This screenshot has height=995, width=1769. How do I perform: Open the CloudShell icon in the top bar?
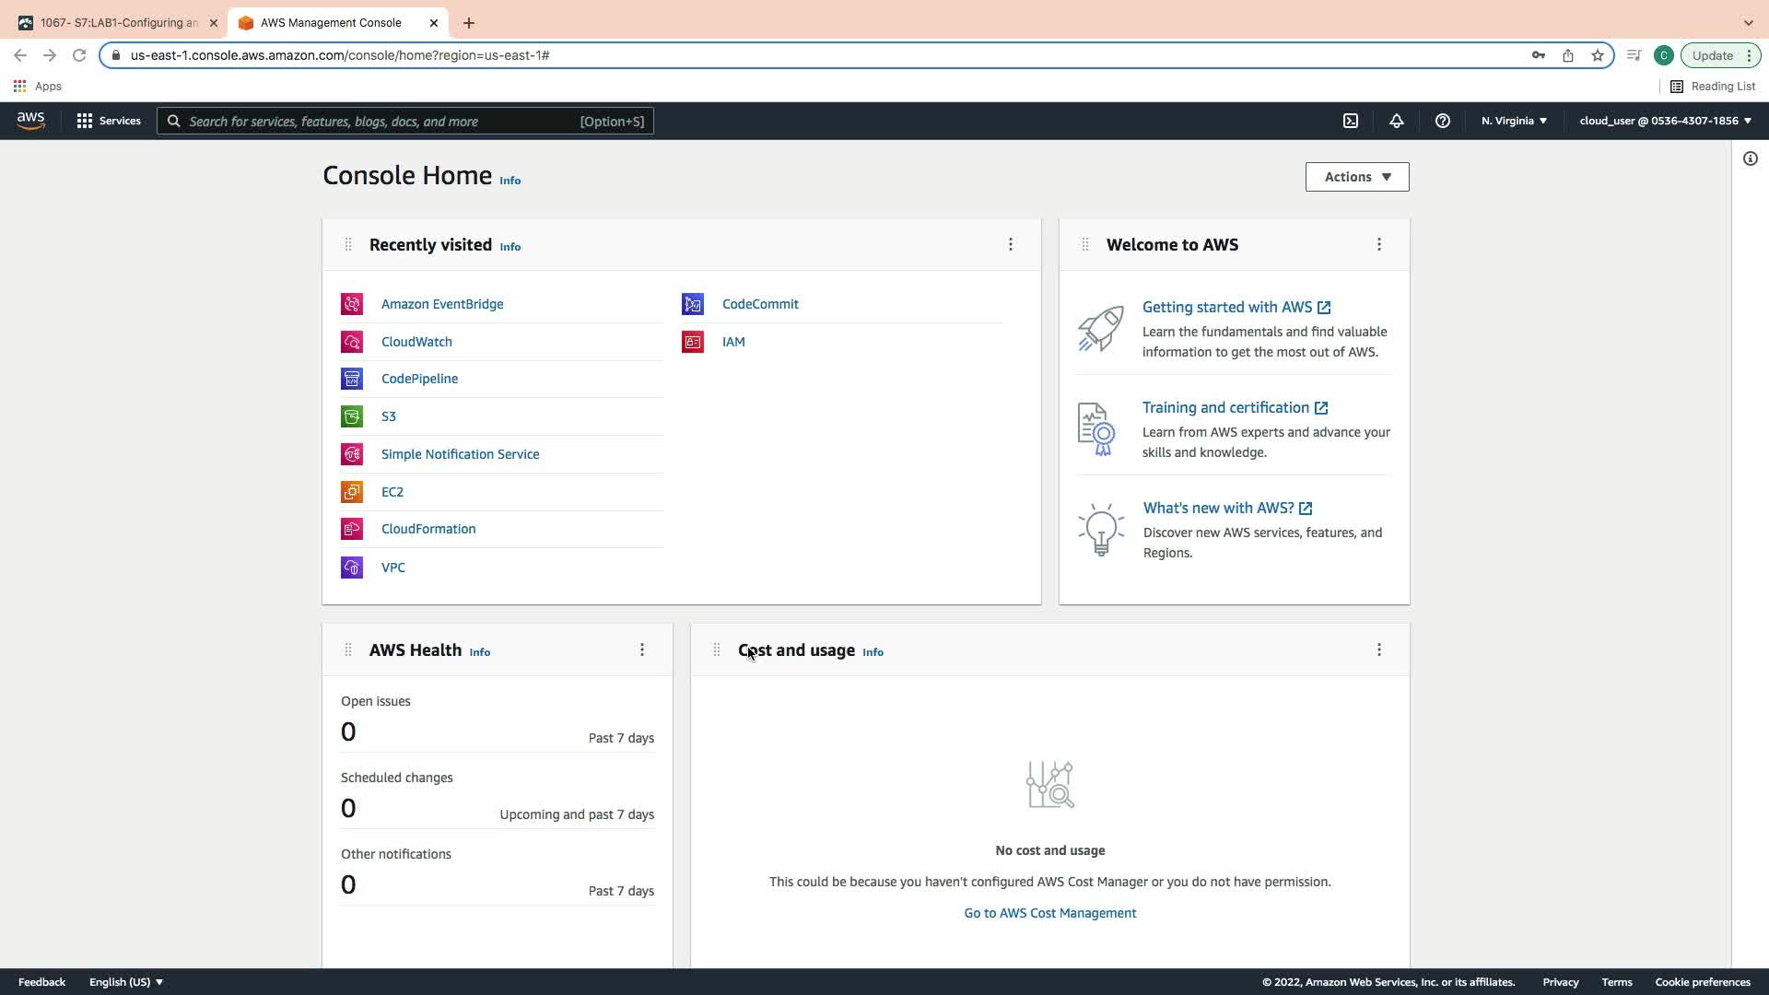1351,121
